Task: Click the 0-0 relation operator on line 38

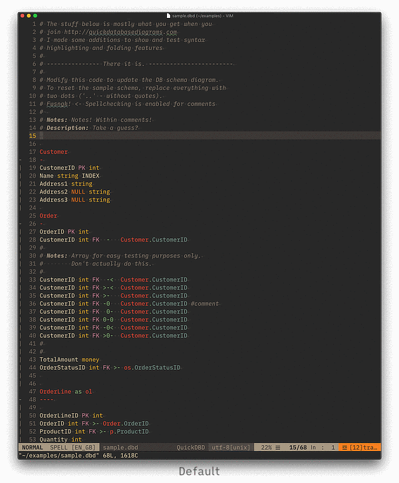Action: [x=108, y=320]
